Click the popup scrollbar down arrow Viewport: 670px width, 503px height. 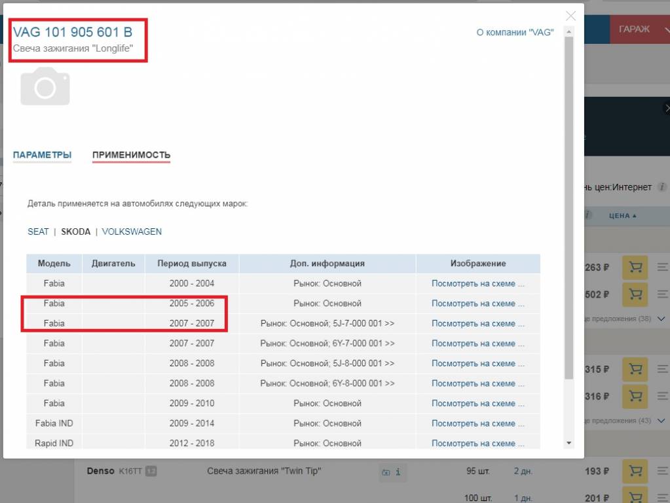[568, 443]
